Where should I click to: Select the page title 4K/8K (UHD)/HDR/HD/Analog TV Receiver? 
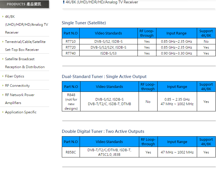tap(102, 2)
